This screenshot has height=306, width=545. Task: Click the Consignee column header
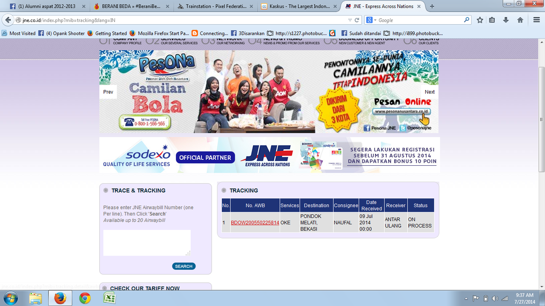click(346, 205)
